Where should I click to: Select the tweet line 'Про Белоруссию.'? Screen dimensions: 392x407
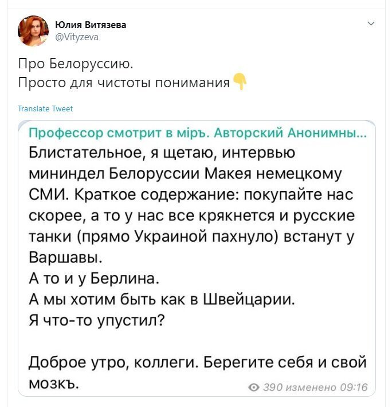coord(76,64)
